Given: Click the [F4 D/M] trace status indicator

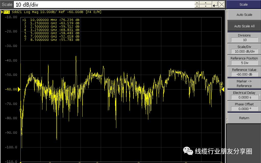Looking at the screenshot, I should pos(93,12).
